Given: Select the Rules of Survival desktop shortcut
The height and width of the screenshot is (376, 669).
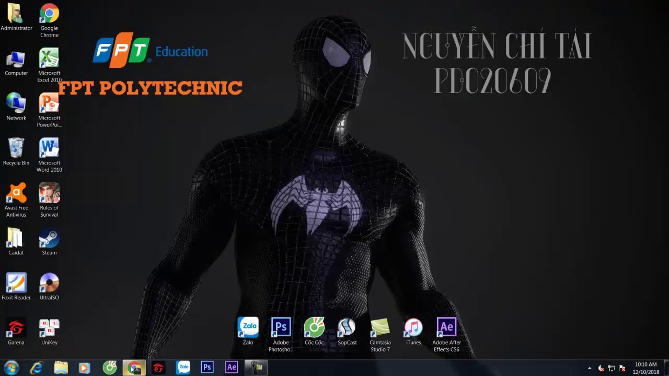Looking at the screenshot, I should coord(49,201).
